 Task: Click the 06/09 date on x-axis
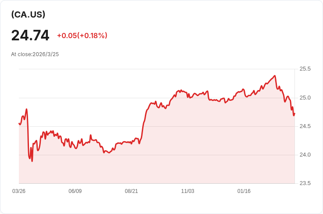click(75, 191)
